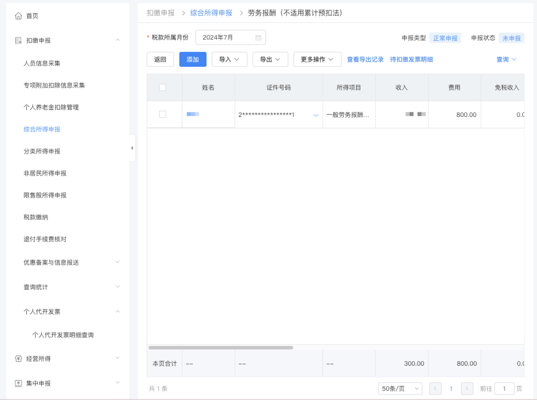Expand the 导入 dropdown button
The width and height of the screenshot is (537, 400).
pos(229,59)
